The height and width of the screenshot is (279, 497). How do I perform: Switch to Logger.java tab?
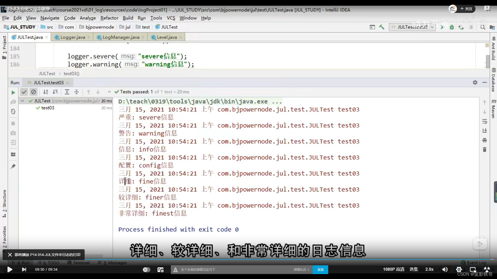pyautogui.click(x=72, y=37)
